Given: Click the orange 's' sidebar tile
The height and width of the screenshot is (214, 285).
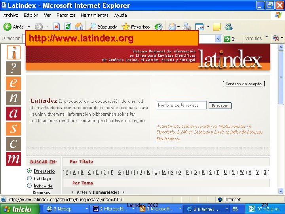Looking at the screenshot, I should 13,128.
